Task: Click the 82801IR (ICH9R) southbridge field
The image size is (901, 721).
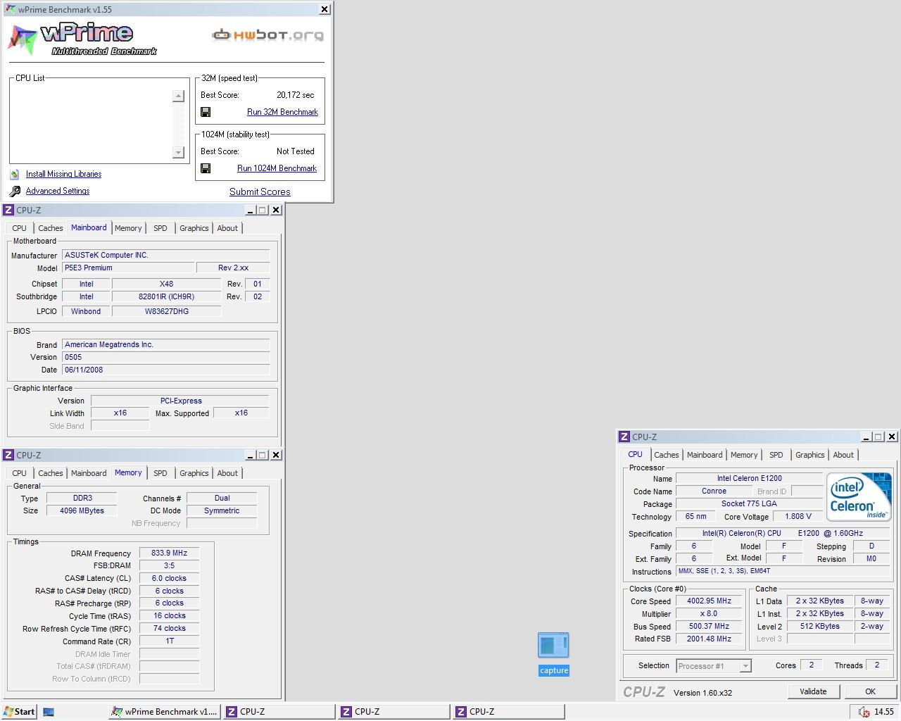Action: coord(166,296)
